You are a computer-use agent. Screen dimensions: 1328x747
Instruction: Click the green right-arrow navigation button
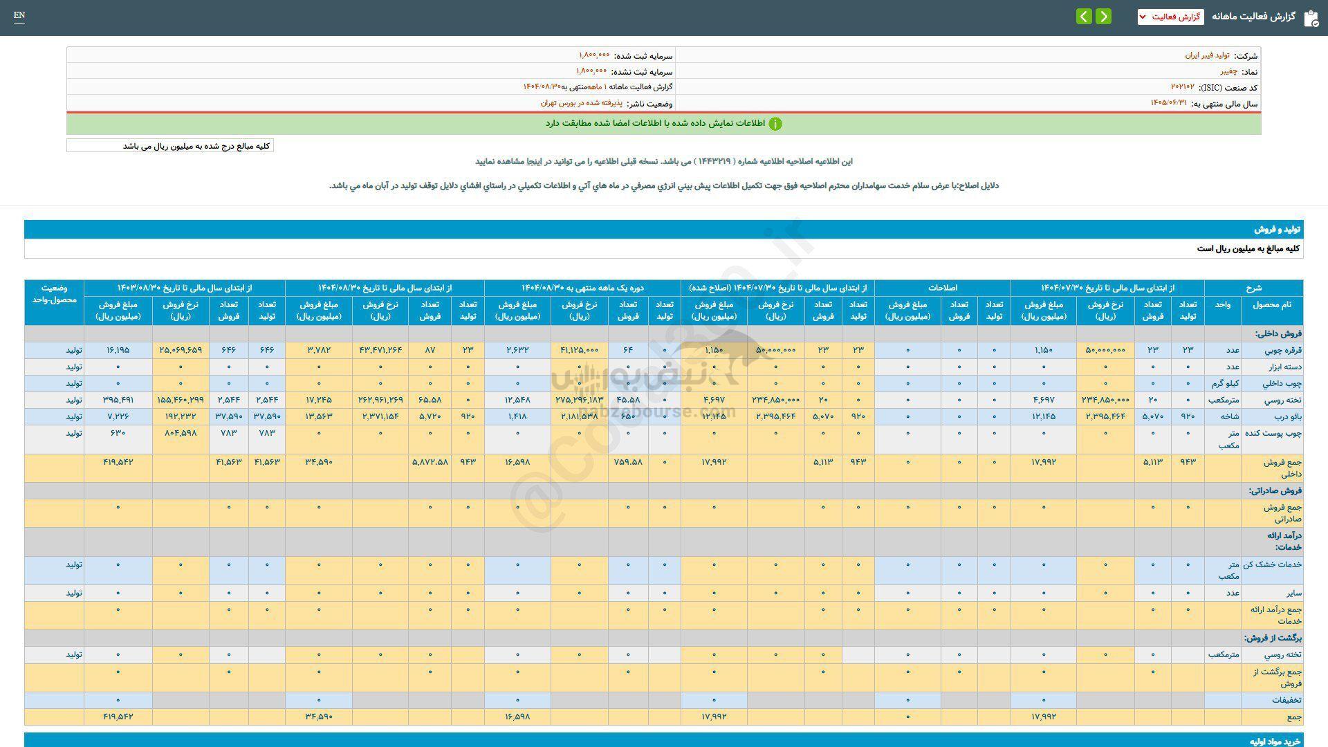click(1104, 16)
